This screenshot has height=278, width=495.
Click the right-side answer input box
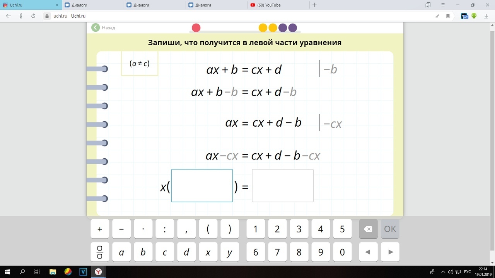click(283, 186)
